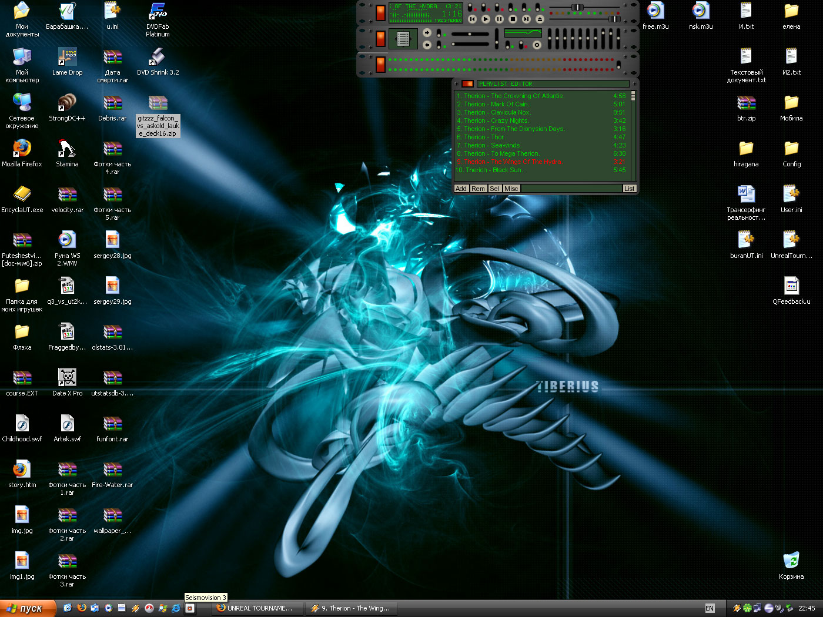
Task: Launch Internet Explorer from quick launch bar
Action: pos(176,608)
